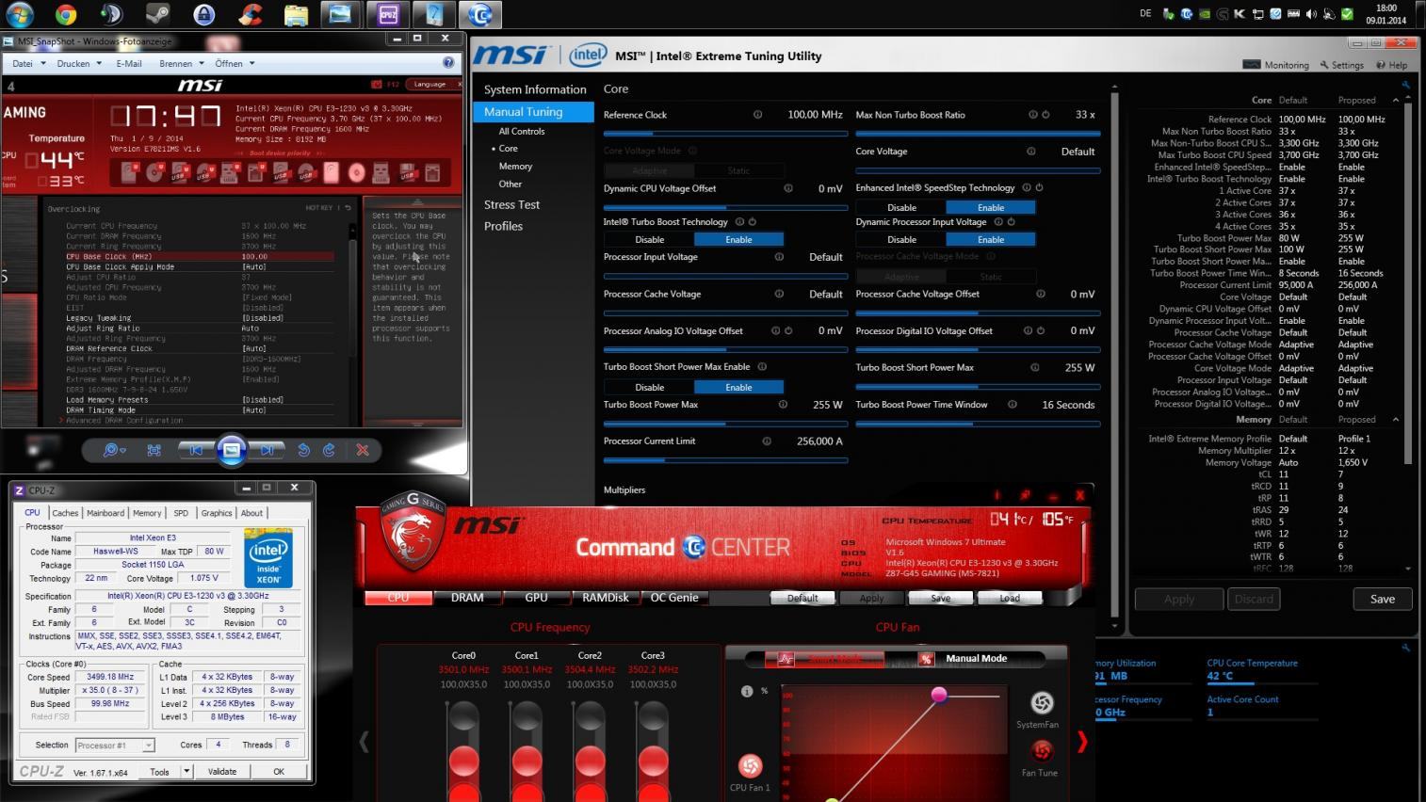
Task: Click the fan percent info icon
Action: tap(747, 691)
